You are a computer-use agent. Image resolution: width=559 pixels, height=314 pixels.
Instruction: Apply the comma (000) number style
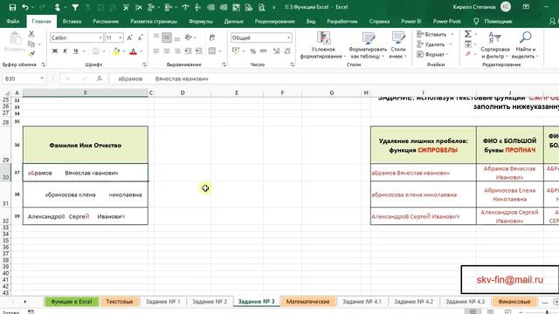[x=264, y=51]
